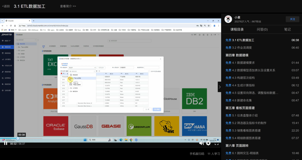The image size is (302, 160).
Task: Open the GBASE database tile
Action: 111,126
